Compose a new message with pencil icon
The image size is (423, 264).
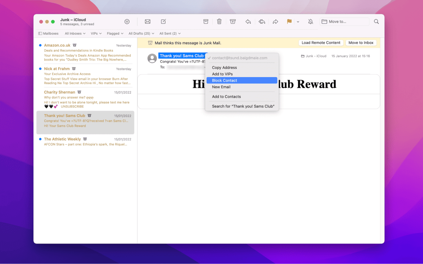pos(163,22)
